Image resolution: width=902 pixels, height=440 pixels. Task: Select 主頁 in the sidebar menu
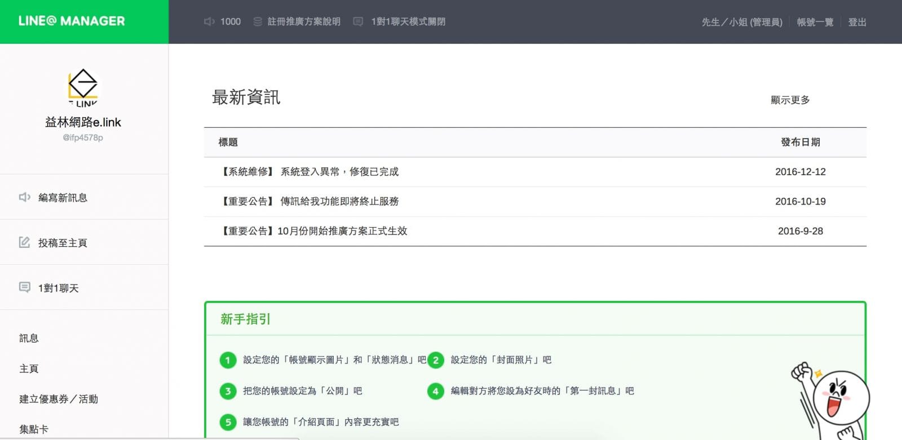pyautogui.click(x=29, y=368)
